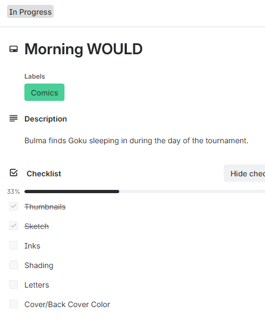The width and height of the screenshot is (265, 325).
Task: Open the In Progress list dropdown
Action: coord(30,11)
